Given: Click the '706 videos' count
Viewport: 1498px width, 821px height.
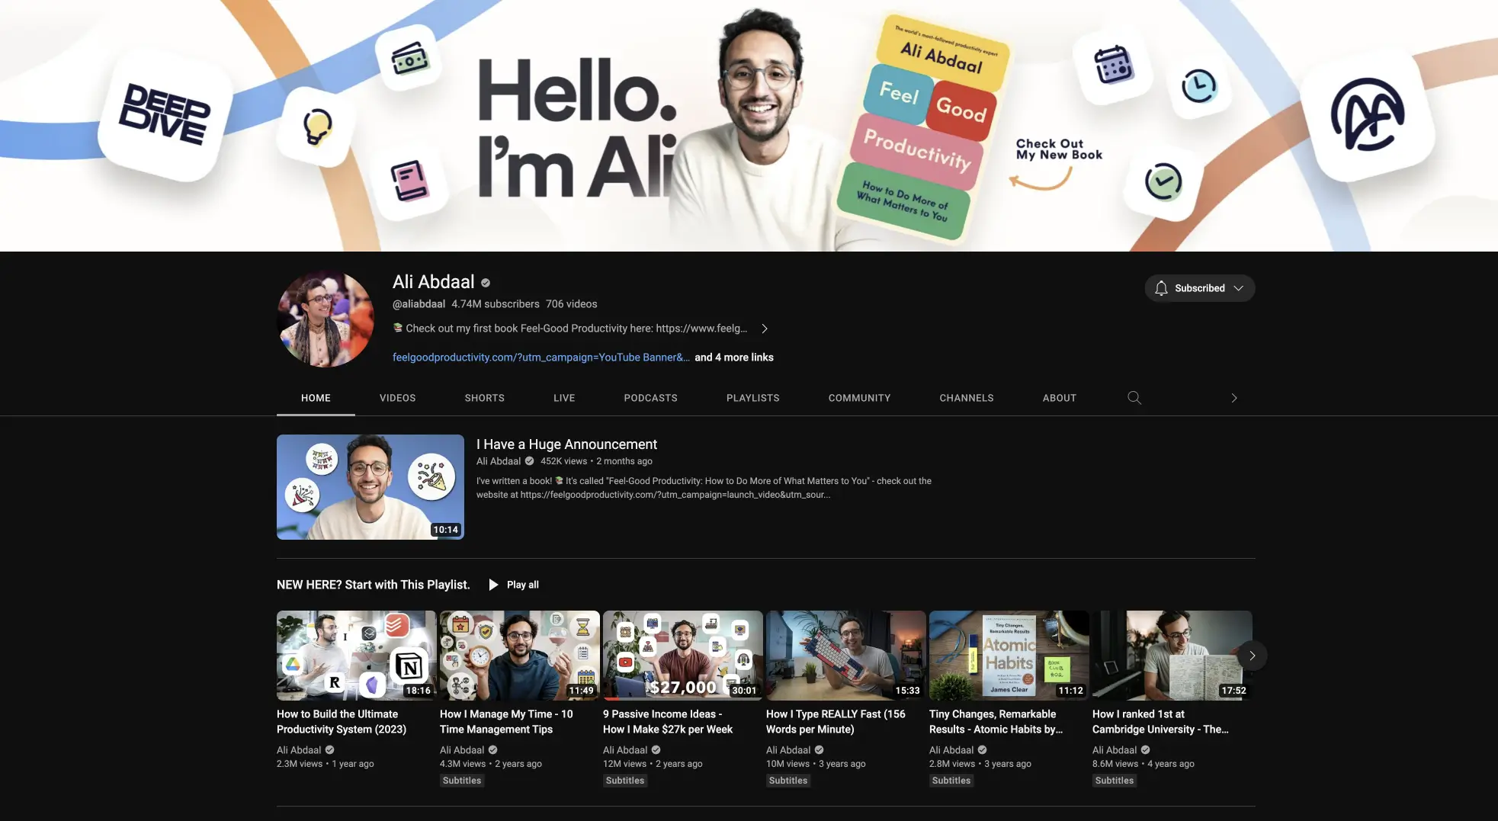Looking at the screenshot, I should click(572, 304).
